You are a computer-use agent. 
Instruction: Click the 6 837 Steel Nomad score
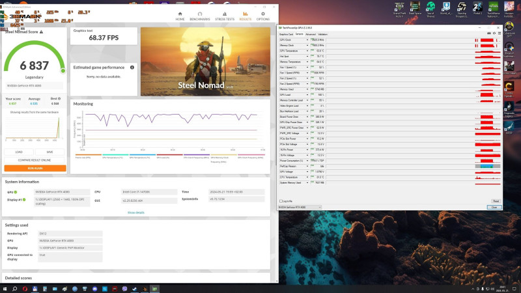[x=35, y=66]
